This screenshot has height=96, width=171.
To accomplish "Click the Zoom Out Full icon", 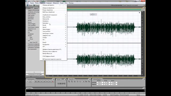I will click(x=75, y=81).
